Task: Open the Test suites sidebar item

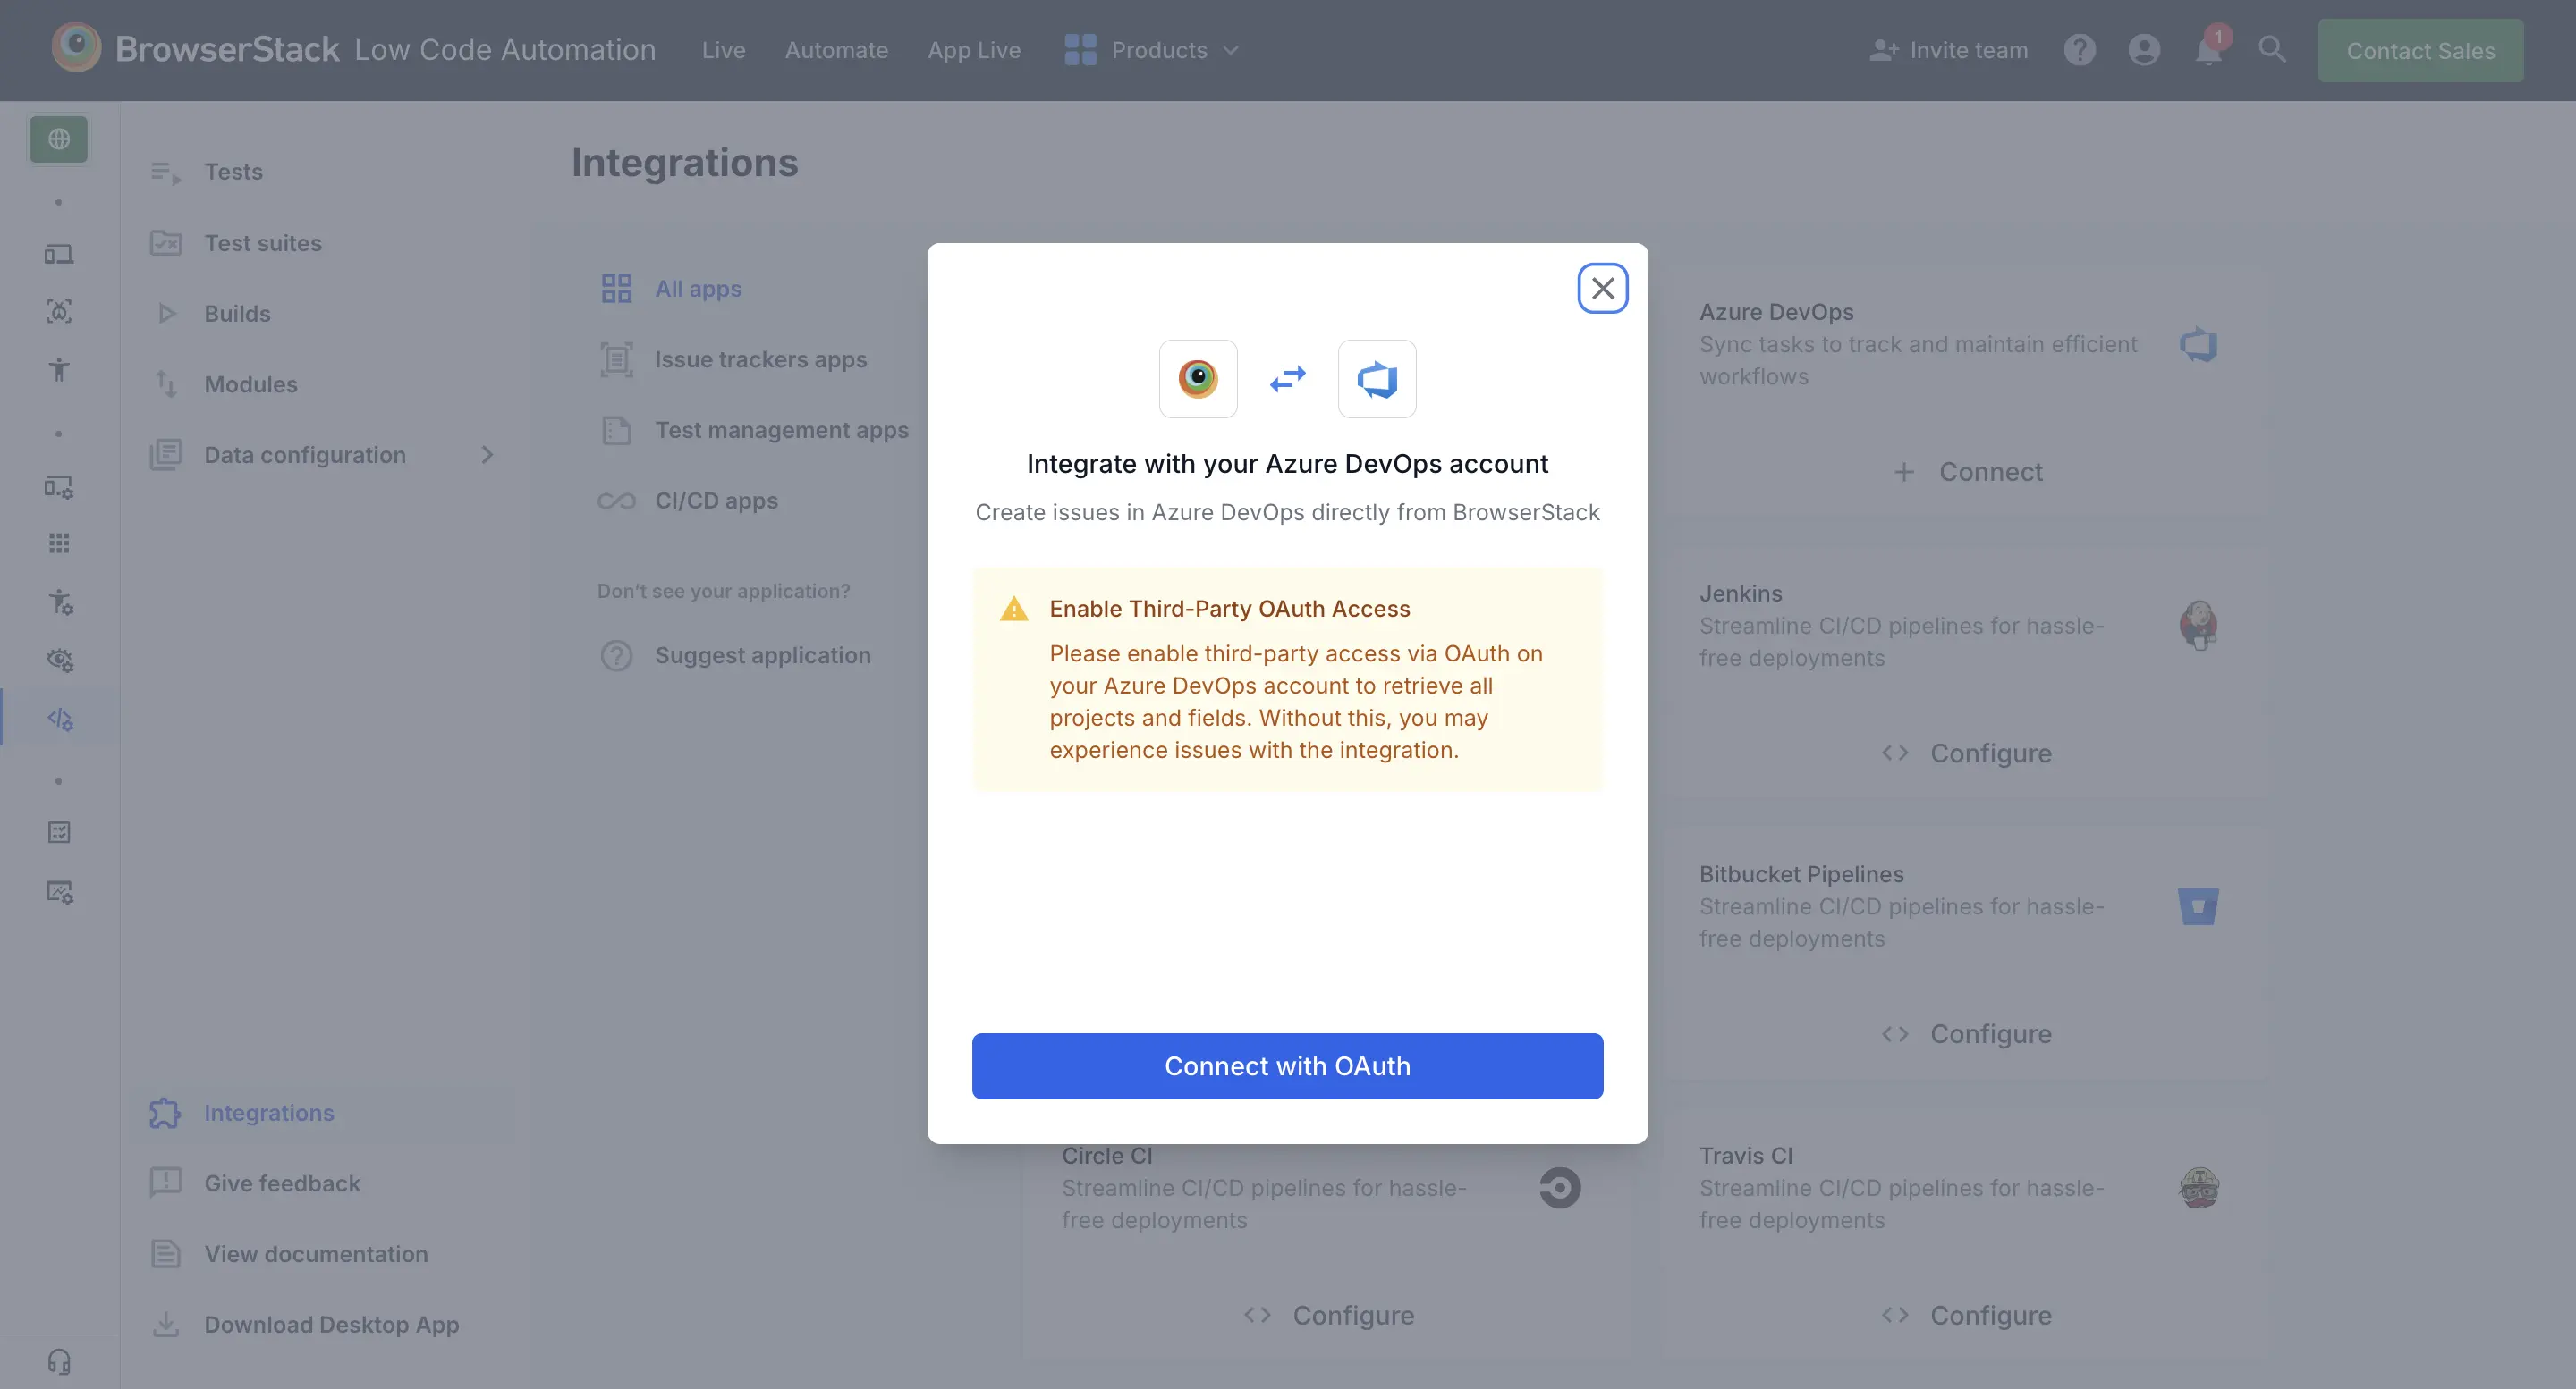Action: coord(262,243)
